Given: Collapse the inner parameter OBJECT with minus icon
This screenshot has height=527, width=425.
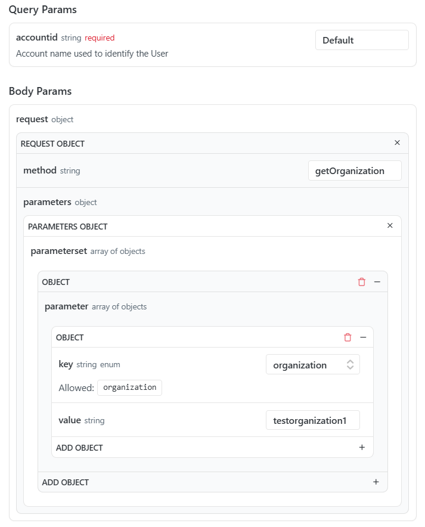Looking at the screenshot, I should tap(363, 337).
